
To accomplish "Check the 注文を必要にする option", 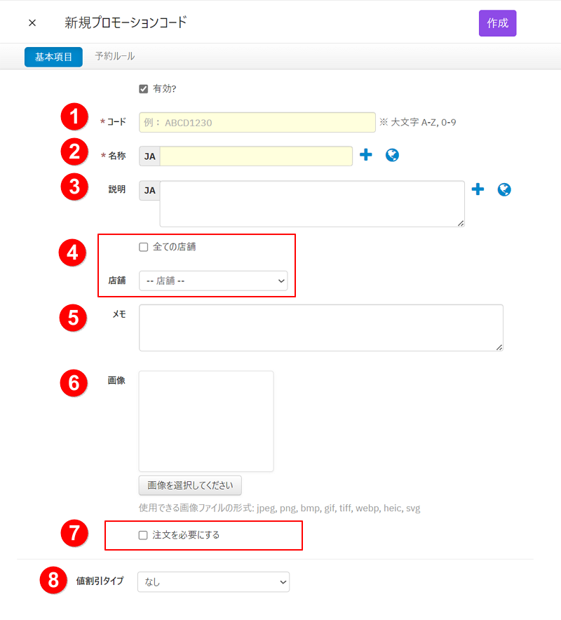I will pos(144,535).
